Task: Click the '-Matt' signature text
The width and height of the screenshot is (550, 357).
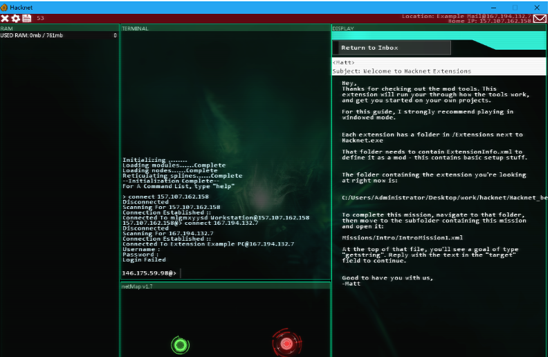Action: [351, 284]
